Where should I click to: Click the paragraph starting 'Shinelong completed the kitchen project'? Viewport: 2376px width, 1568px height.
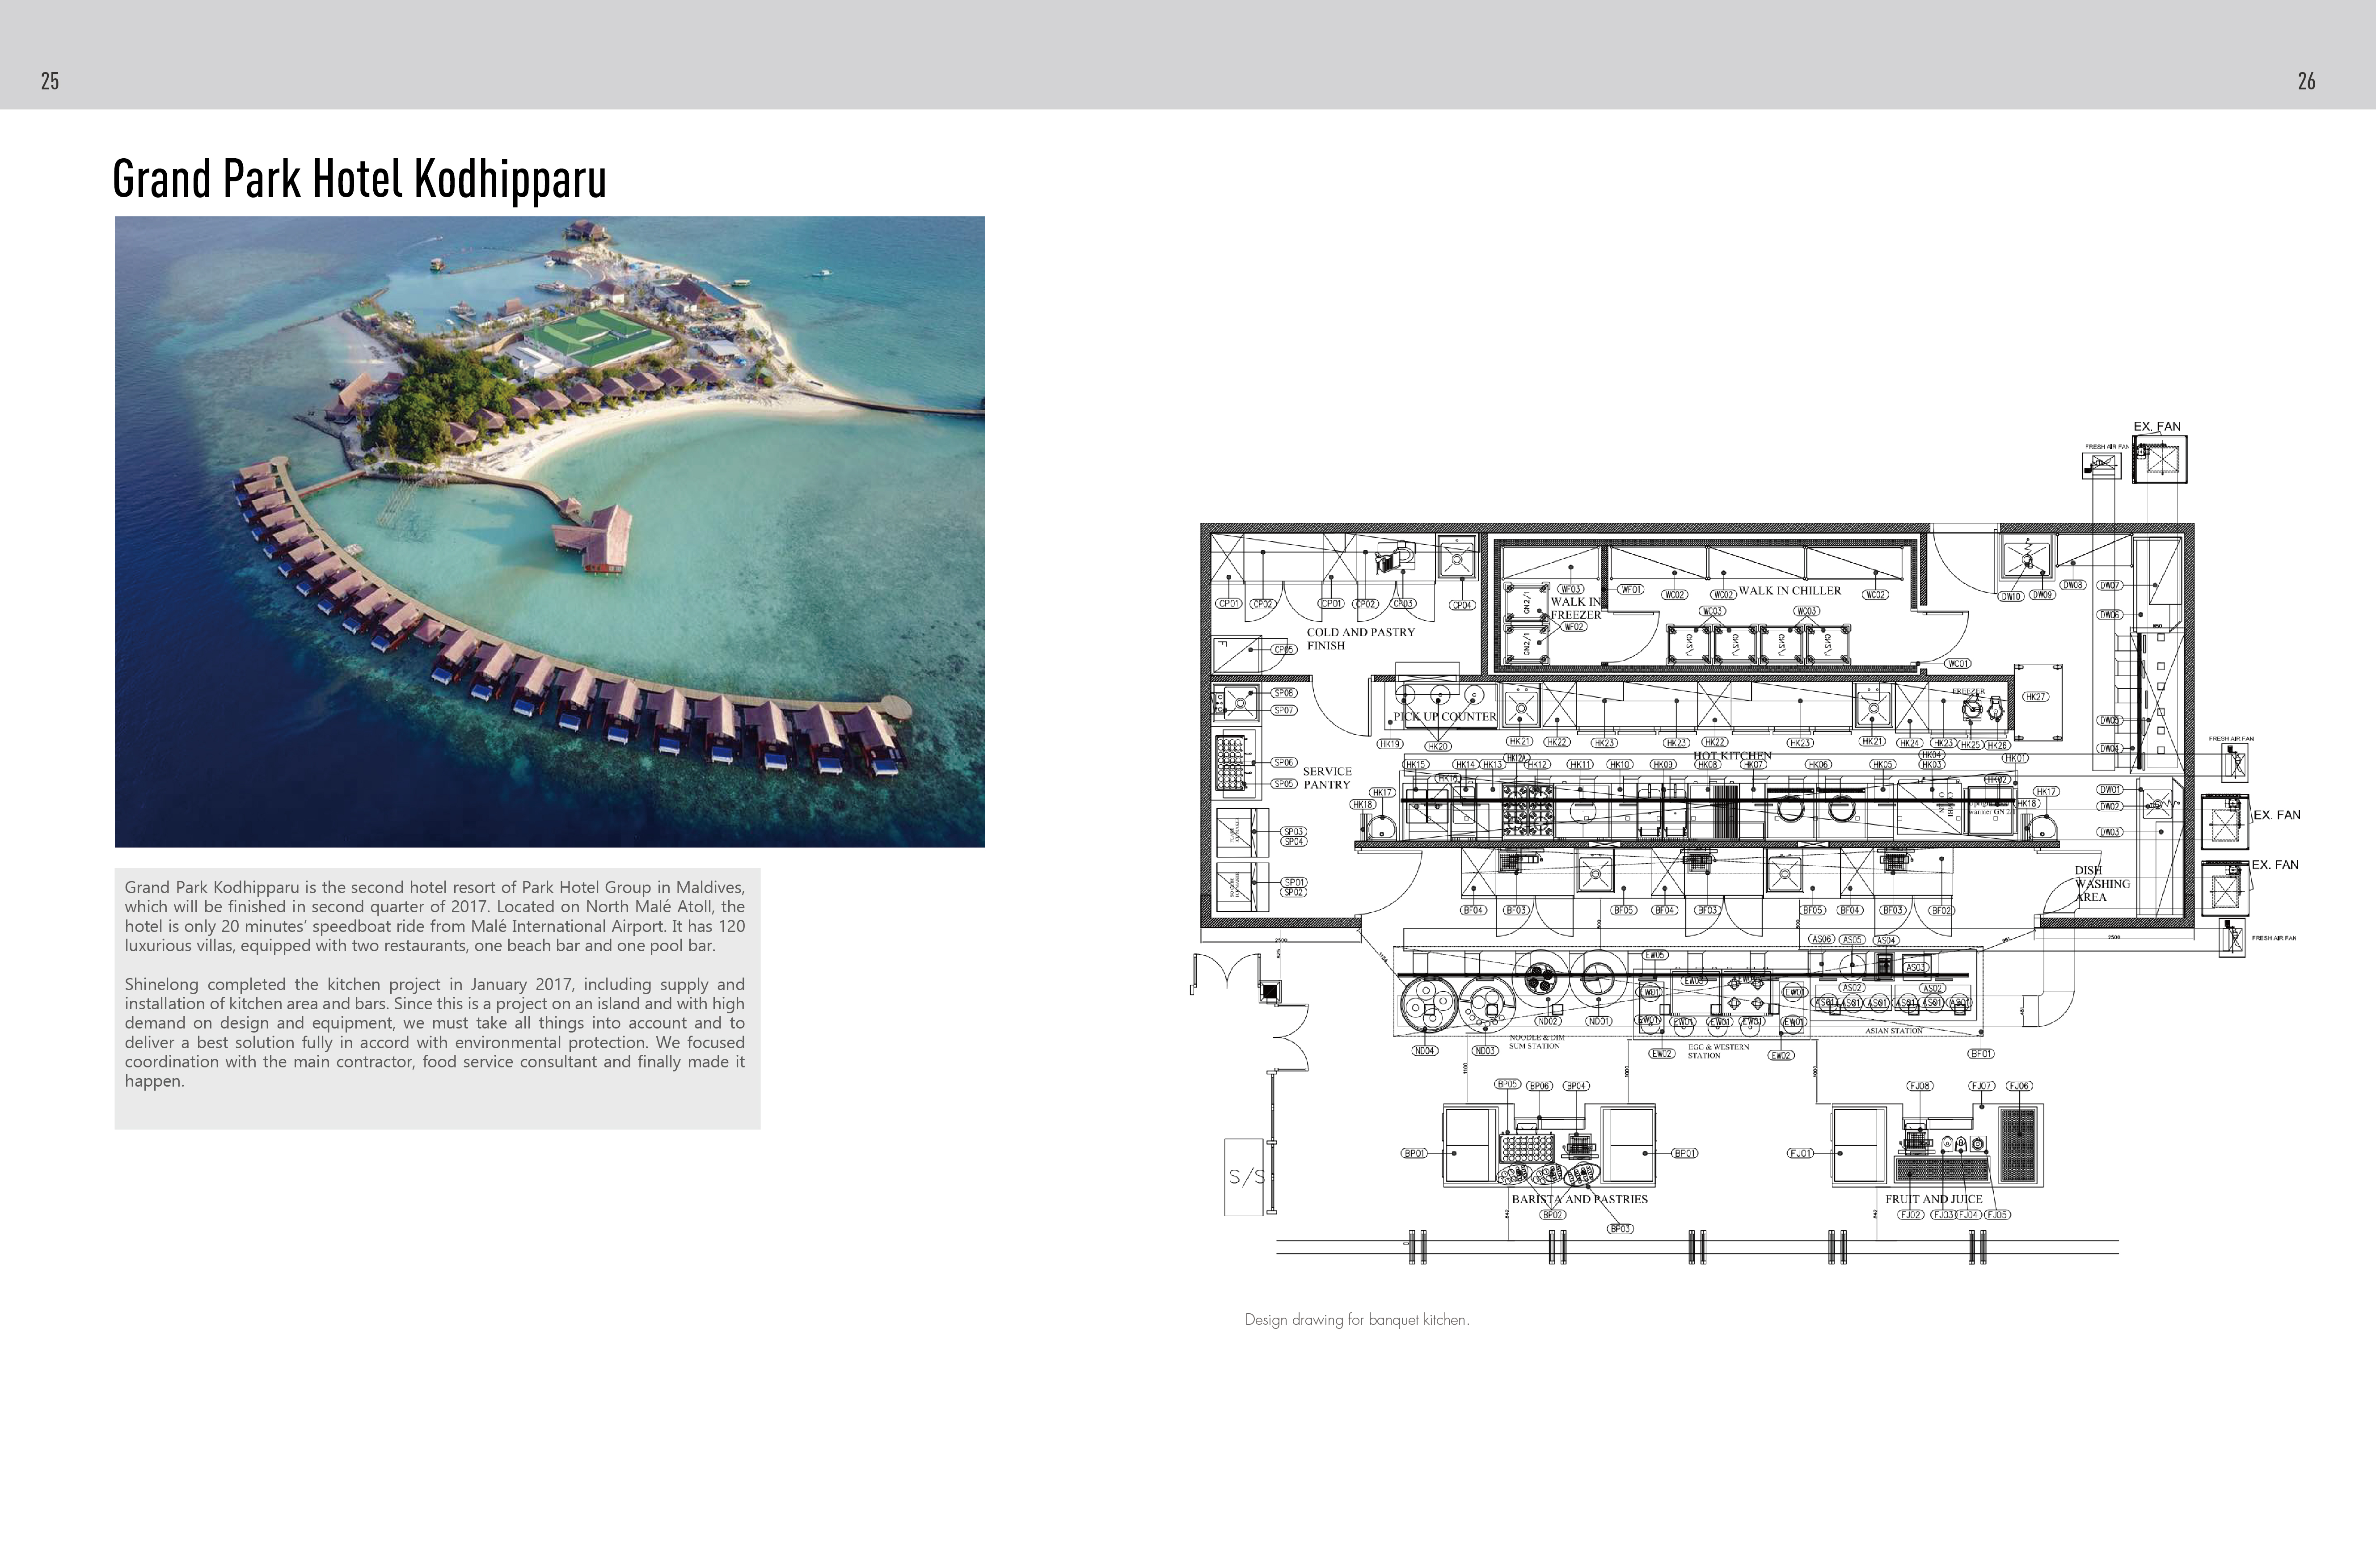[434, 1032]
